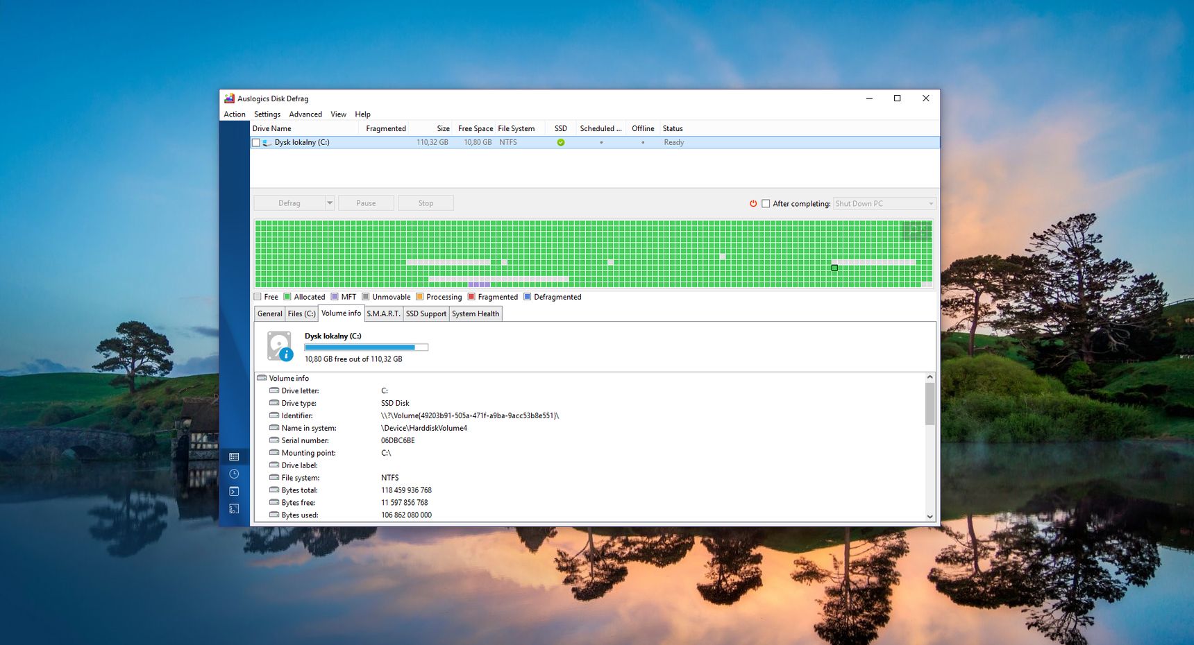
Task: Select the Dysk lokalny (C:) drive row
Action: point(595,142)
